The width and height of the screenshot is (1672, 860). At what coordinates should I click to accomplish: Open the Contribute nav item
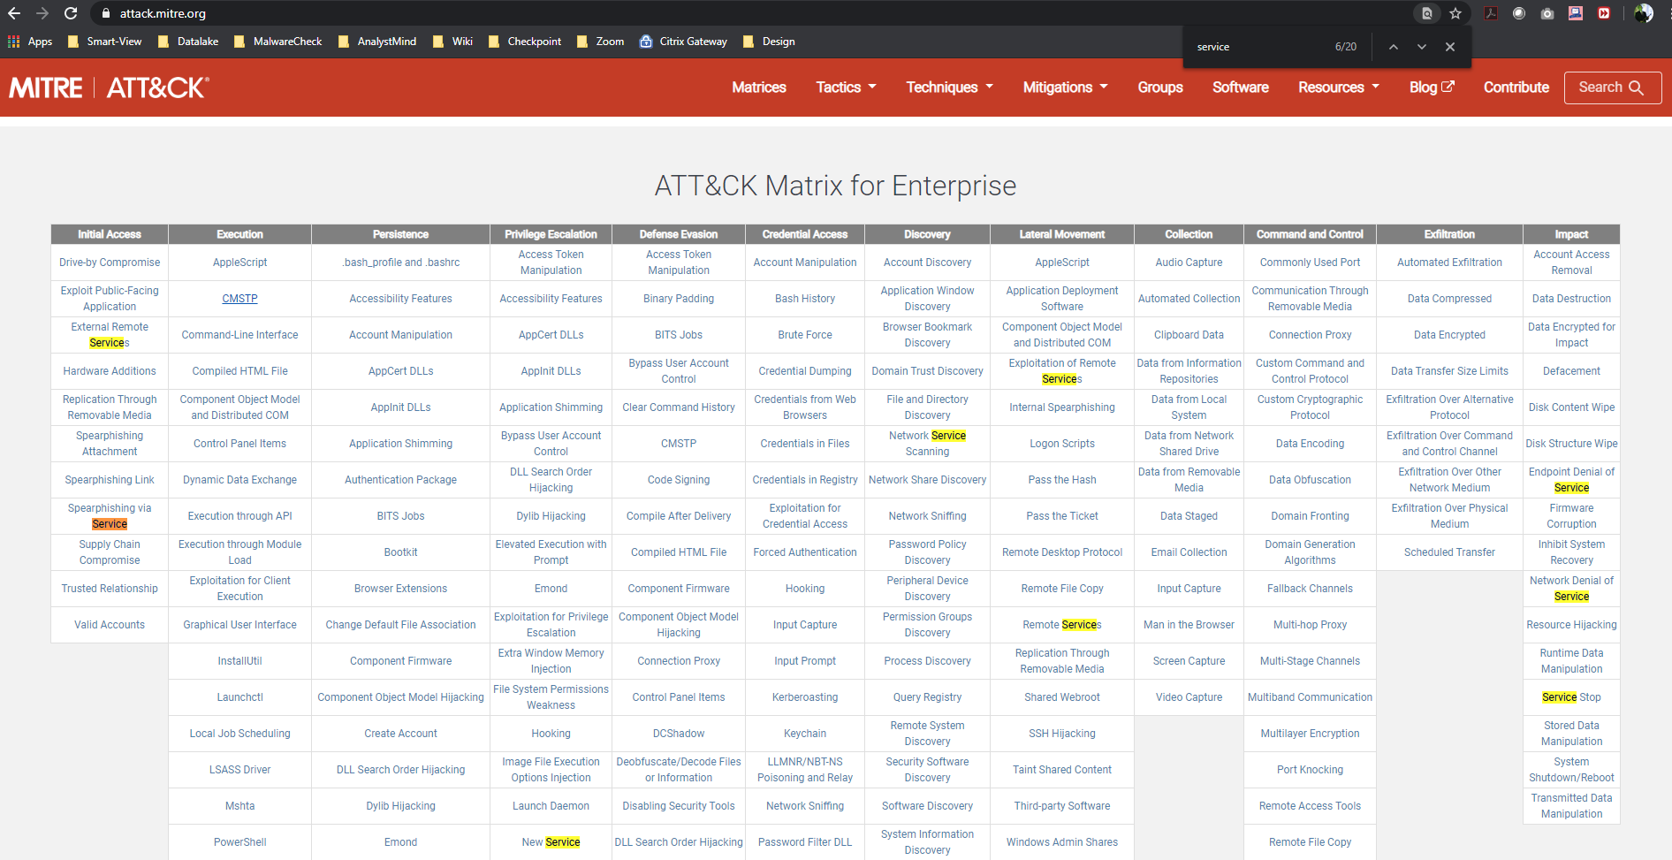click(1516, 88)
